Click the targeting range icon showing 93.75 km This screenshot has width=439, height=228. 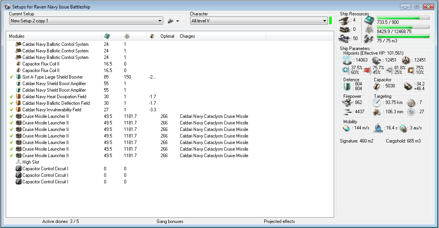click(x=377, y=103)
